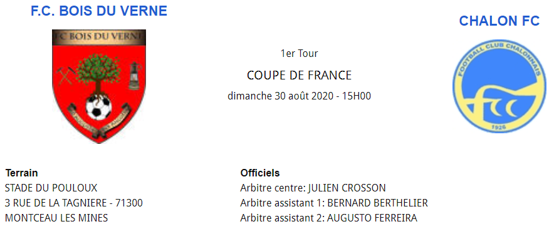
Task: Select STADE DU POULOUX venue name
Action: tap(51, 188)
